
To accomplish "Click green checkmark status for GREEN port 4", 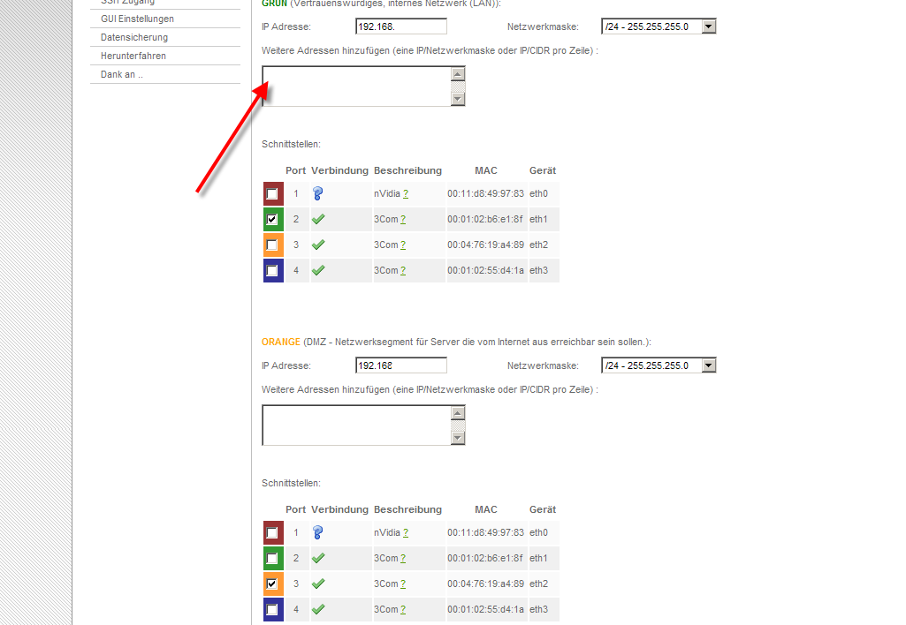I will [x=318, y=270].
